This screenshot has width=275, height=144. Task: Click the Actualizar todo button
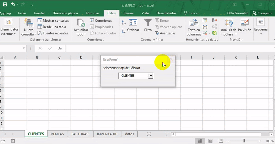pos(81,27)
